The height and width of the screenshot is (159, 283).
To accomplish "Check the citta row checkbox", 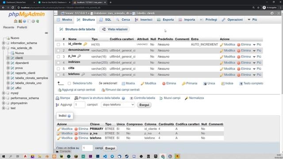I will tap(58, 69).
